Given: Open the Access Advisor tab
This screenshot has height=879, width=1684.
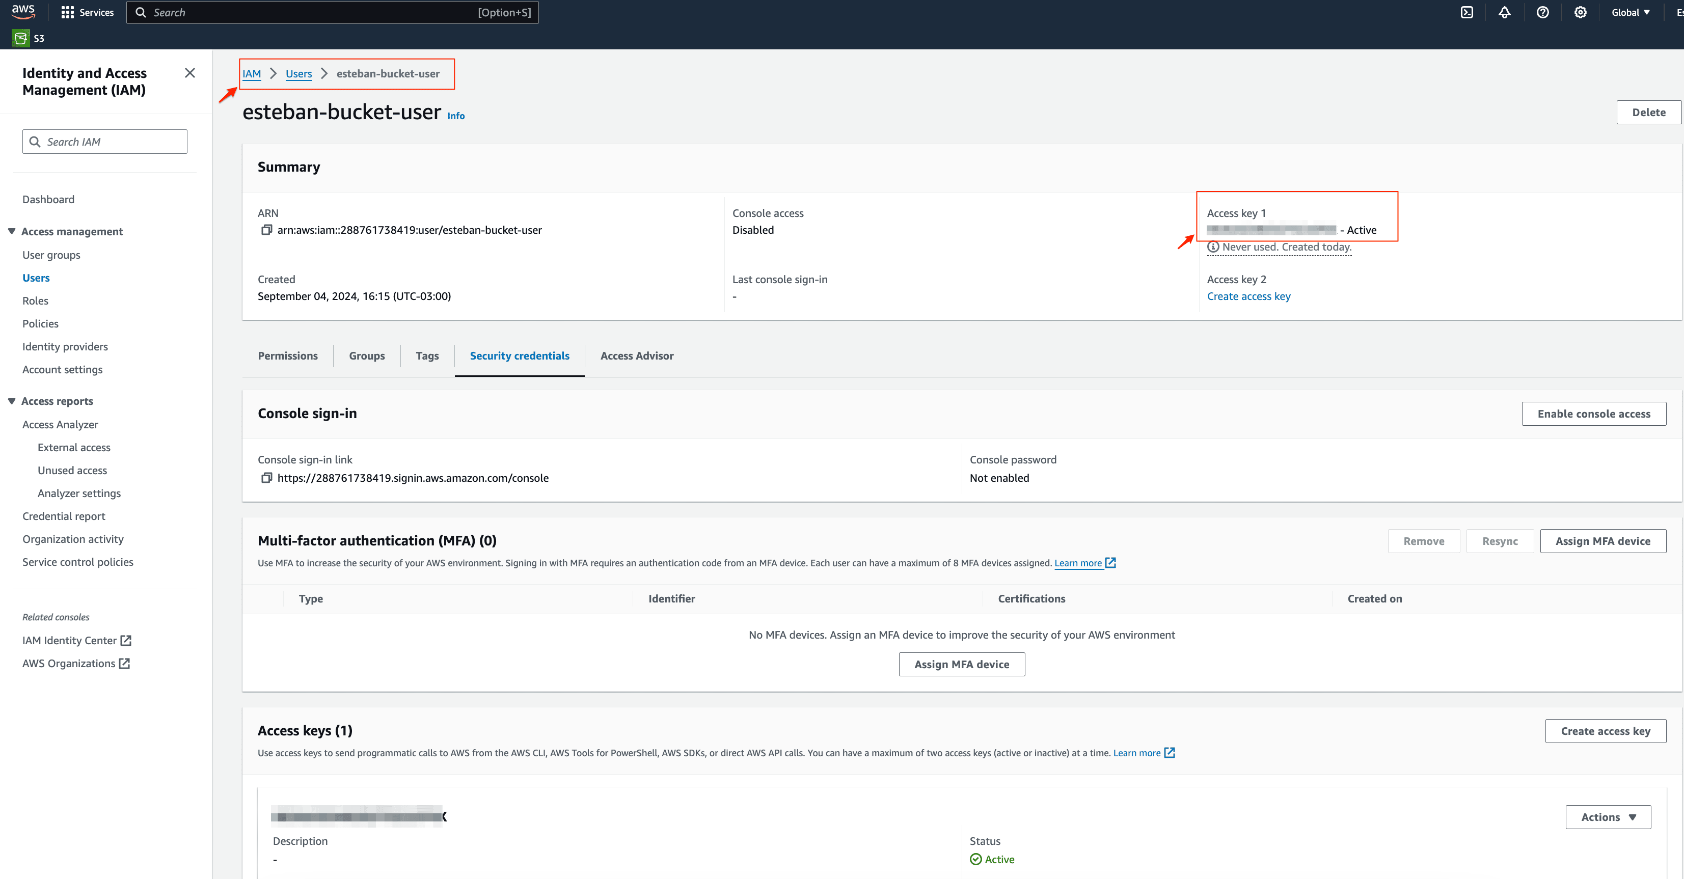Looking at the screenshot, I should [637, 355].
